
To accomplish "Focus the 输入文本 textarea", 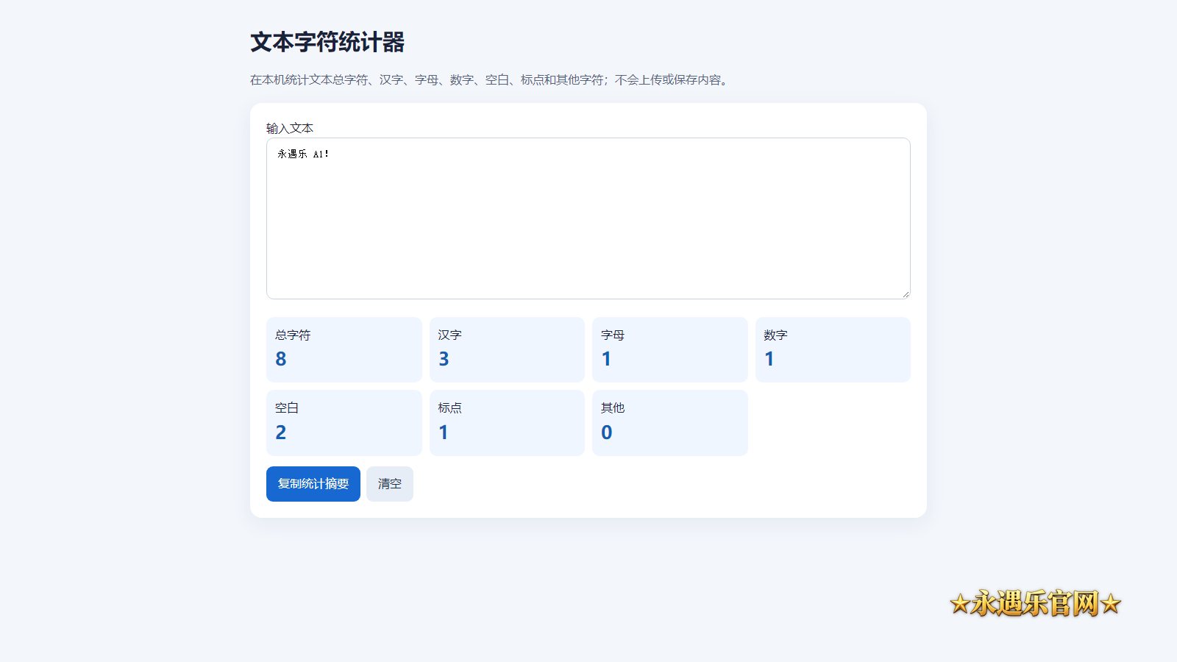I will tap(588, 218).
